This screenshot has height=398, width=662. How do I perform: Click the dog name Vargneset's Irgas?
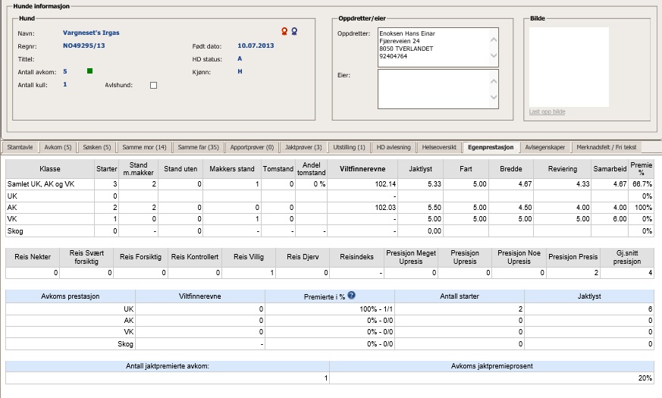click(x=91, y=33)
